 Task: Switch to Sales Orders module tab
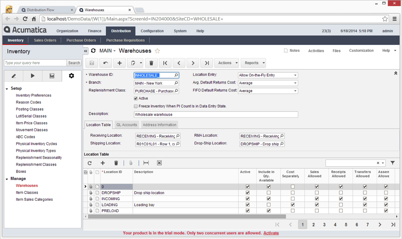[45, 40]
